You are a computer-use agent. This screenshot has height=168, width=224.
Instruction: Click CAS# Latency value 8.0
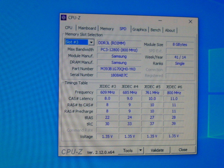click(107, 98)
